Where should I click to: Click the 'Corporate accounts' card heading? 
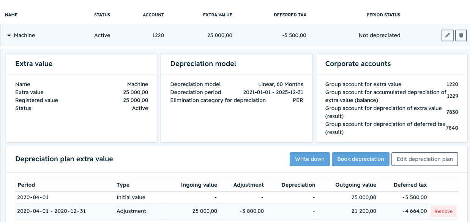tap(358, 64)
